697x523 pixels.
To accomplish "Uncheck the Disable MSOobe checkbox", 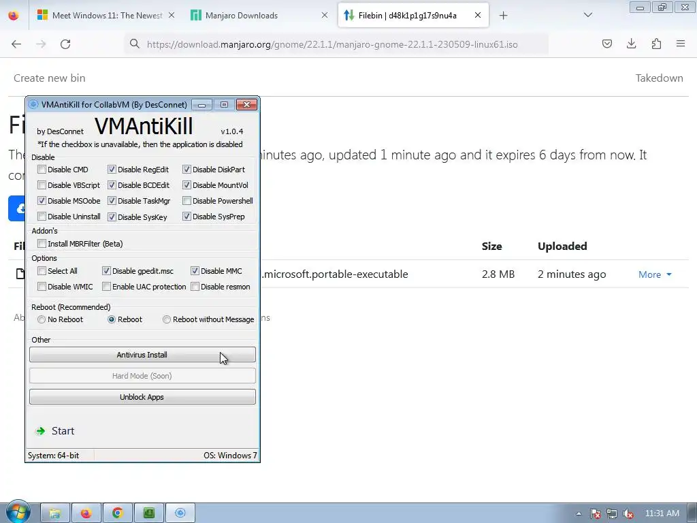I will [42, 201].
